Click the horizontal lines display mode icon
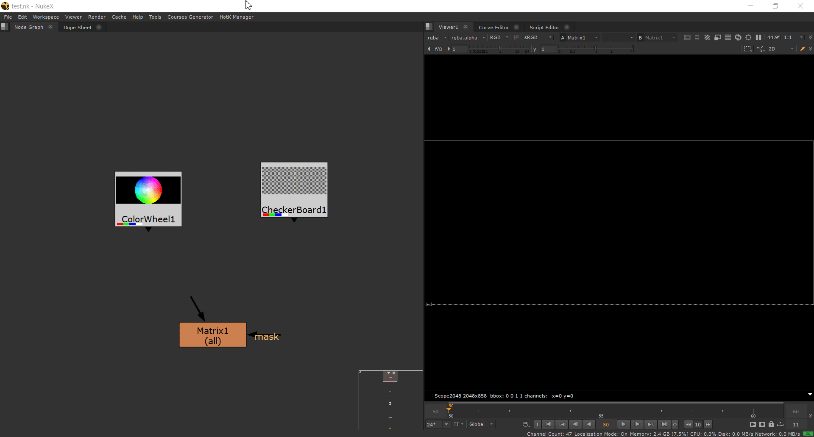Viewport: 814px width, 437px height. pos(728,37)
